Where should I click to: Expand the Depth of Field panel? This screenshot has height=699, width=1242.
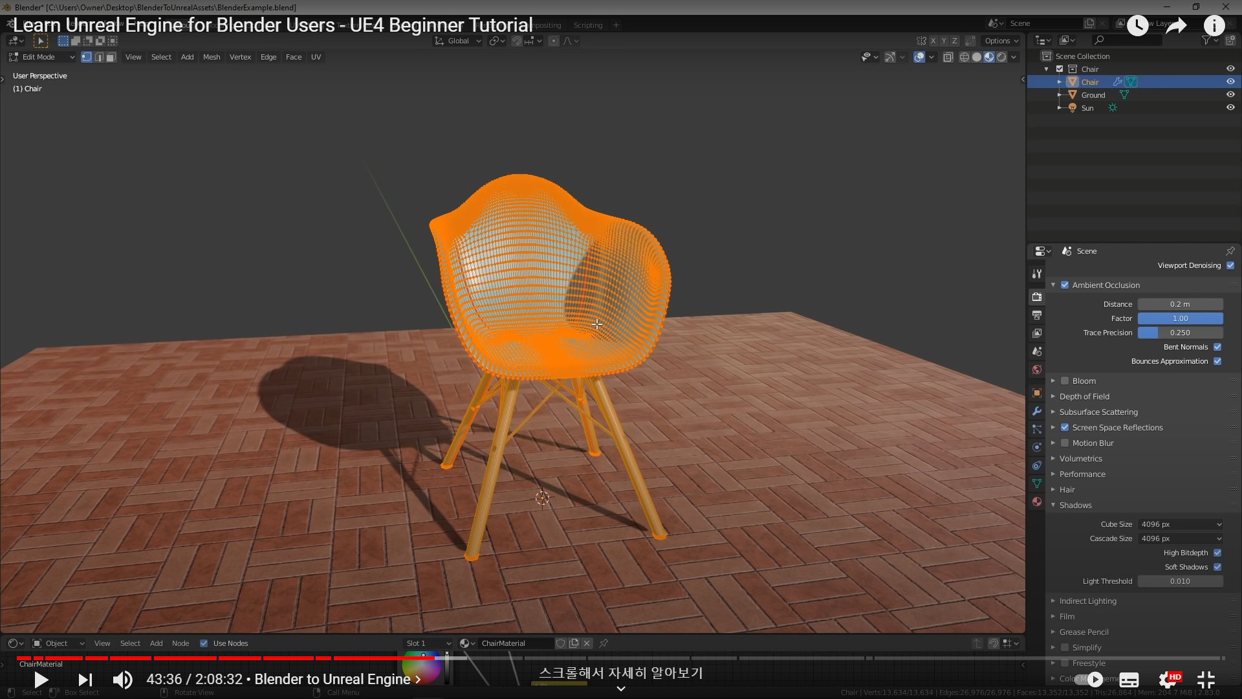click(x=1084, y=396)
